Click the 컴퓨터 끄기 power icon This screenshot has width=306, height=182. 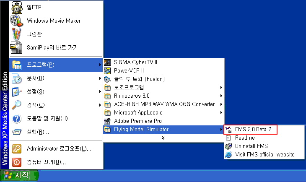coord(17,162)
